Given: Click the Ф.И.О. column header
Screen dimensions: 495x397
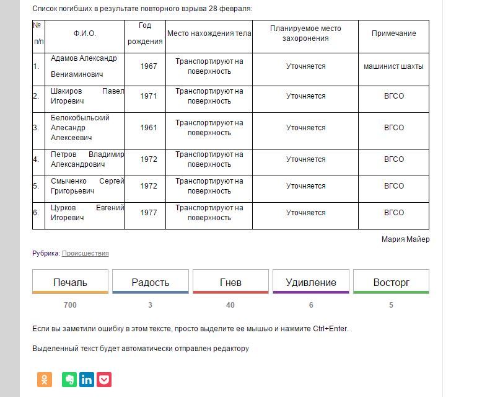Looking at the screenshot, I should point(84,33).
